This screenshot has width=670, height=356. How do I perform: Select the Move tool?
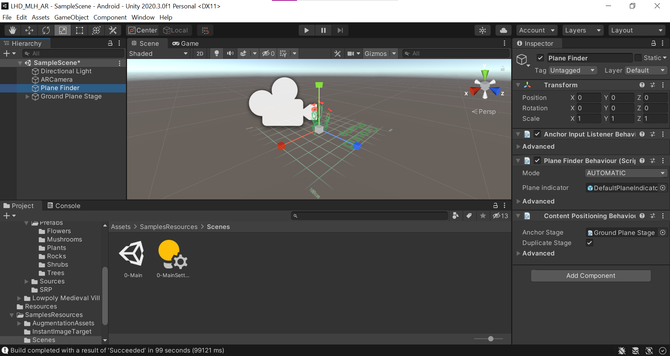29,30
